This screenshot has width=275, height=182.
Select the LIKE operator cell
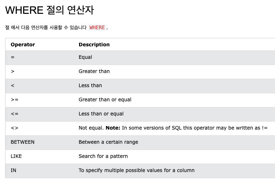16,156
